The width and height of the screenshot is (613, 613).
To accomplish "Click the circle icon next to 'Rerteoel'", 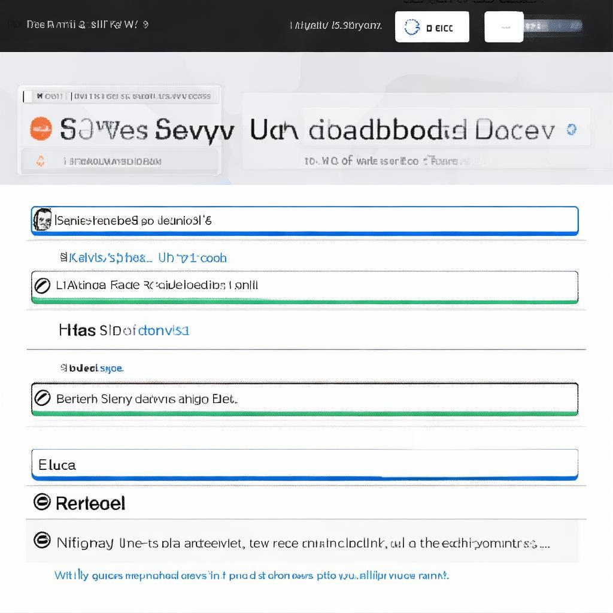I will click(42, 502).
